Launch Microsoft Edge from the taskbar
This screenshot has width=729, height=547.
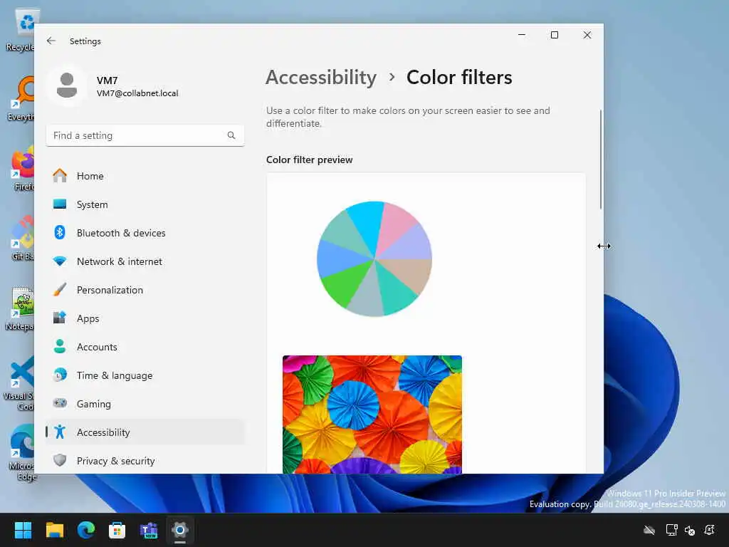[x=86, y=530]
